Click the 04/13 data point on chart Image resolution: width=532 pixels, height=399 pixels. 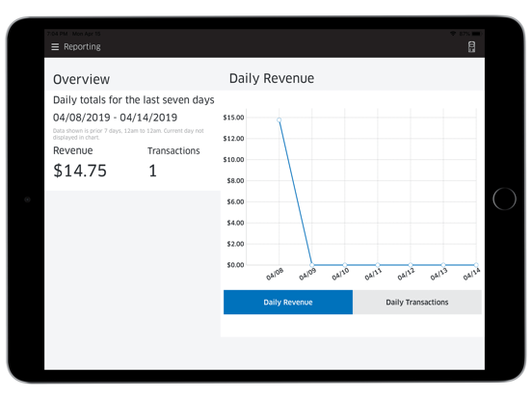443,265
